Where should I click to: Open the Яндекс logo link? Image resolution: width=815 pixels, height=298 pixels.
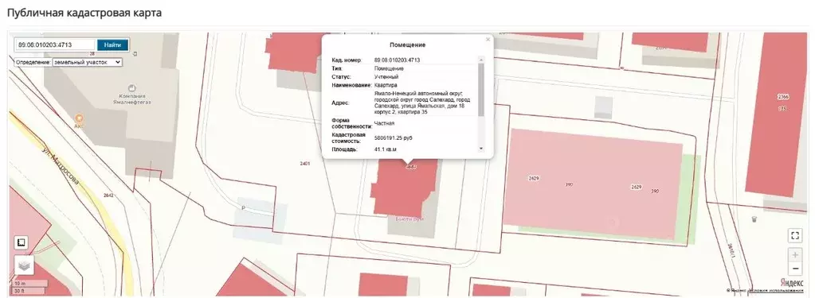pos(792,282)
